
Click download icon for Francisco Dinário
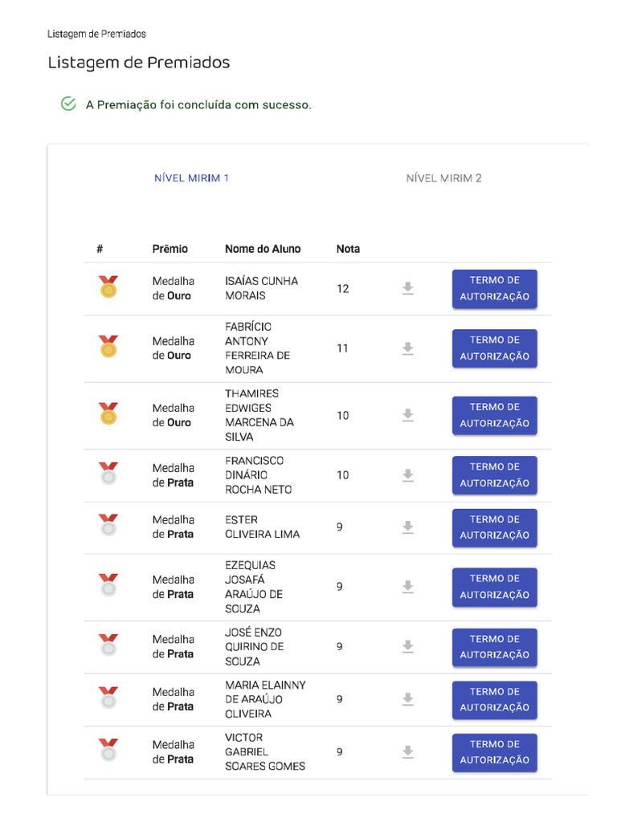[407, 475]
